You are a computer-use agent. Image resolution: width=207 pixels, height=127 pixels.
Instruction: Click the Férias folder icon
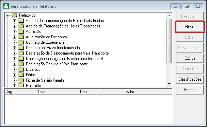21,75
